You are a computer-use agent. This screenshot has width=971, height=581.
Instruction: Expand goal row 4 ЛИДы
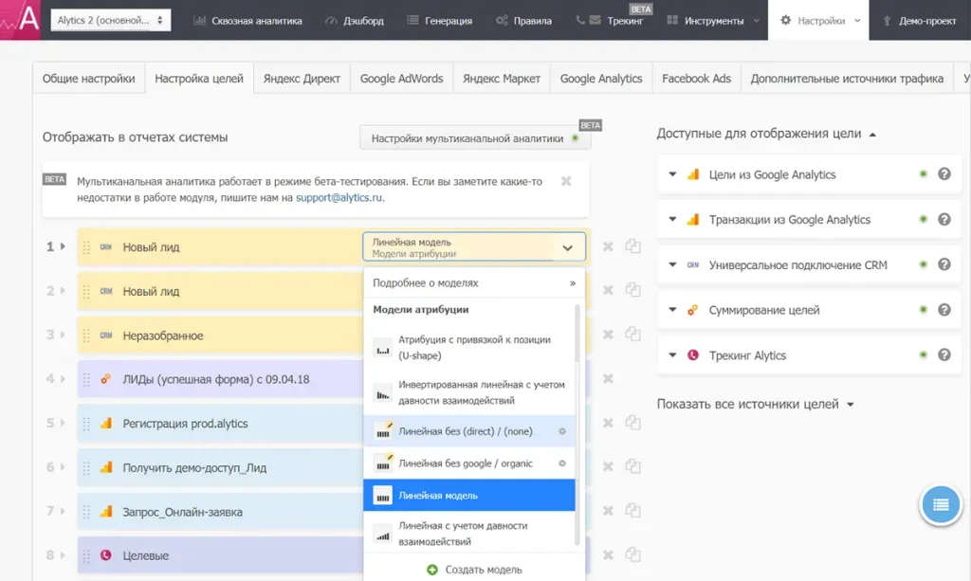(63, 379)
